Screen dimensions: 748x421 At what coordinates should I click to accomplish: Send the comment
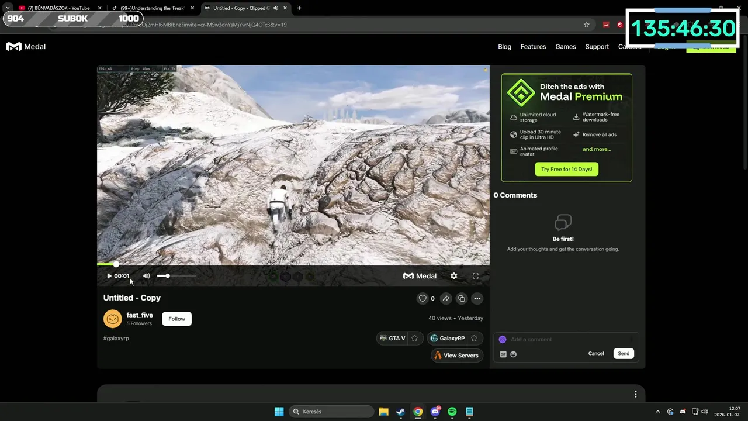point(624,353)
